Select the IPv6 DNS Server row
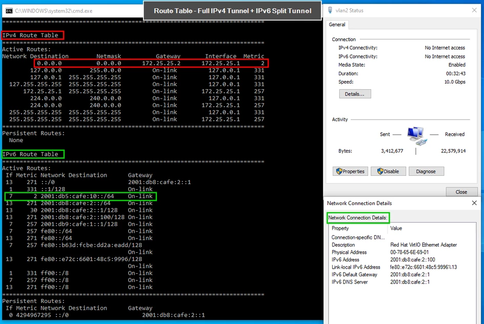 coord(401,282)
